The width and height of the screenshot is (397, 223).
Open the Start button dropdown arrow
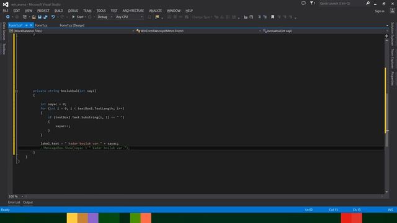pyautogui.click(x=86, y=17)
